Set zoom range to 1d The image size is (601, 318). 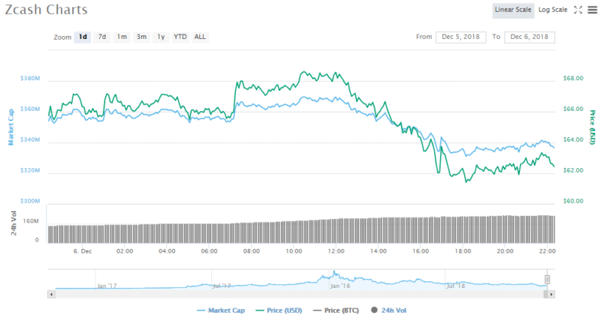[83, 37]
